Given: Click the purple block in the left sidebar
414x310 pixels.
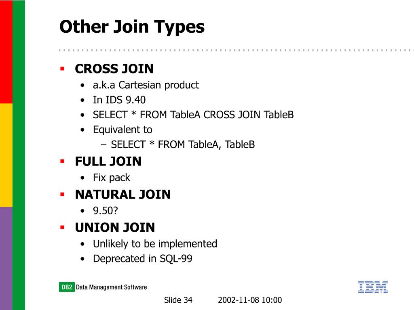Looking at the screenshot, I should pyautogui.click(x=6, y=258).
